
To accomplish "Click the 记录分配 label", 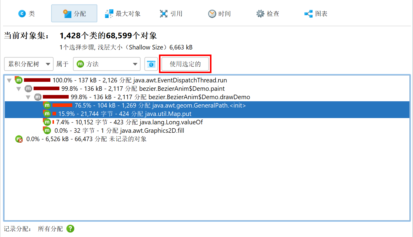I will coord(17,229).
